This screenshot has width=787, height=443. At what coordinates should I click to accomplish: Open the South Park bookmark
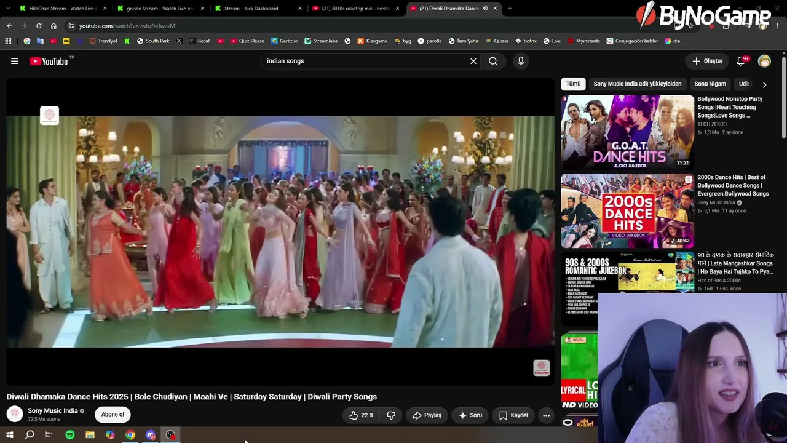pyautogui.click(x=152, y=41)
